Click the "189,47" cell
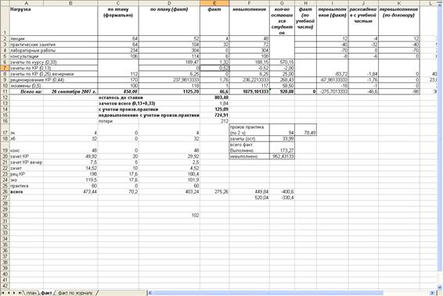Image resolution: width=443 pixels, height=296 pixels. [x=169, y=62]
